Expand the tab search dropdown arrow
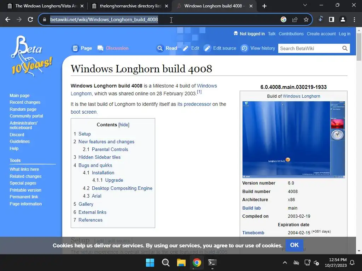The image size is (362, 271). pyautogui.click(x=305, y=5)
